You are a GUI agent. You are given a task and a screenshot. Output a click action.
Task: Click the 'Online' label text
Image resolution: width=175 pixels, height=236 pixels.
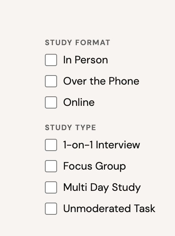(79, 102)
